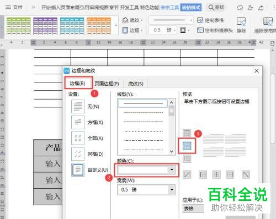Toggle the diagonal-up border preview button
This screenshot has height=219, width=276.
pyautogui.click(x=187, y=174)
